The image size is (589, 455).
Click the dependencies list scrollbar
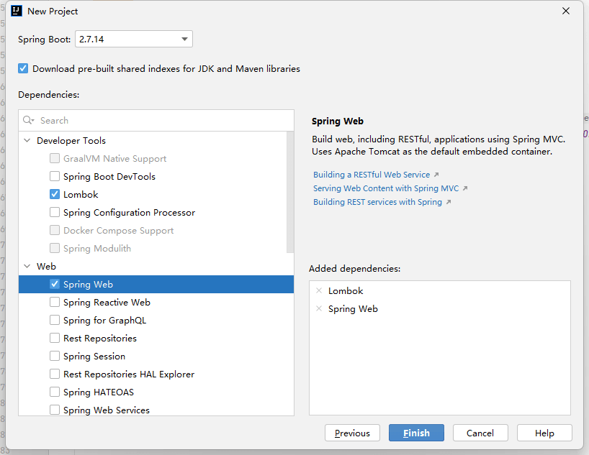pos(290,192)
